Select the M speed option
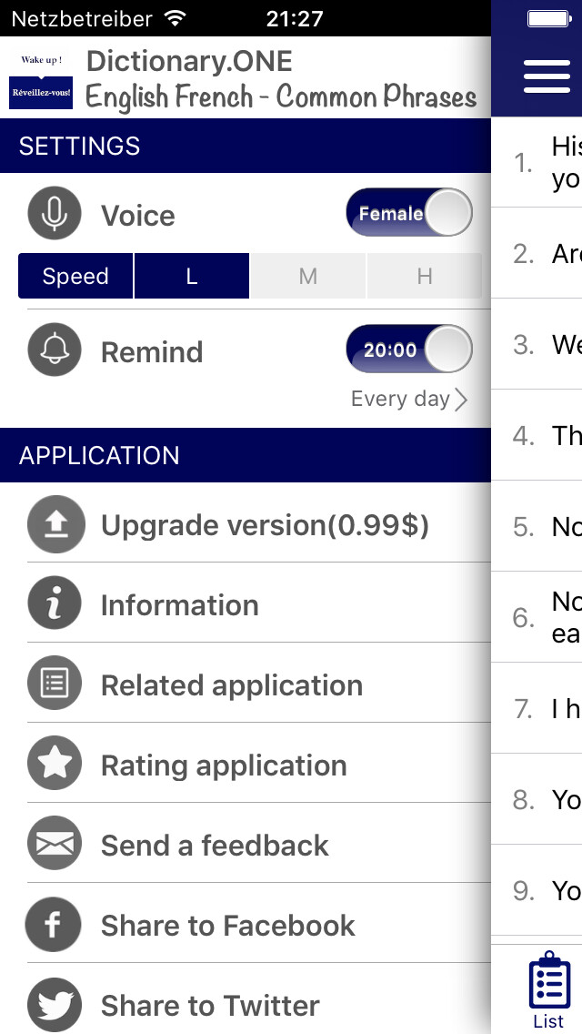Screen dimensions: 582x1034 (307, 276)
